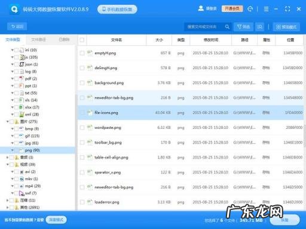Click the 图片 folder icon in tree
306x229 pixels.
[17, 122]
